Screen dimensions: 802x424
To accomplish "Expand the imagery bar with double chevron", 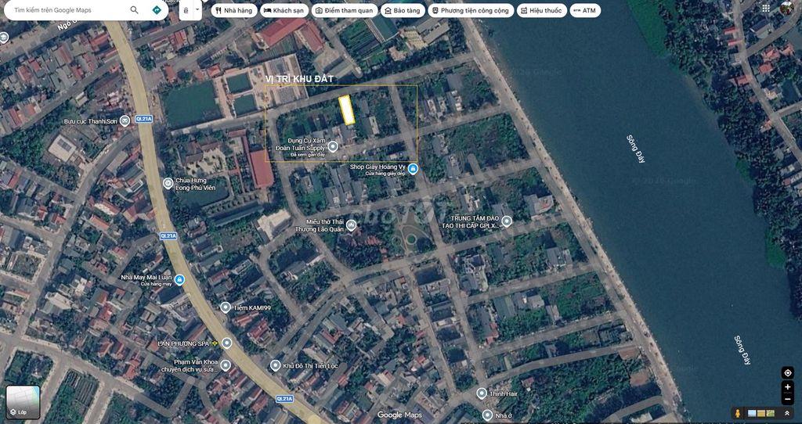I will (786, 413).
